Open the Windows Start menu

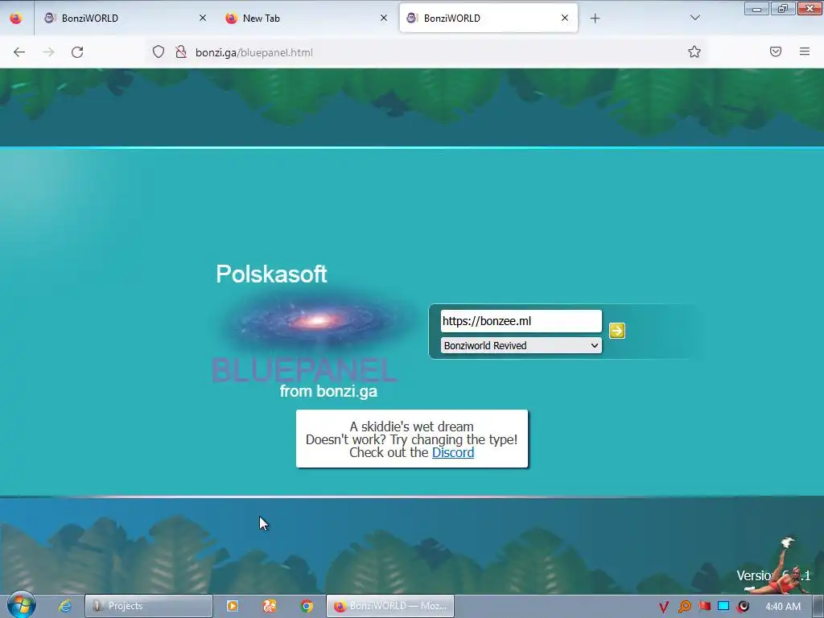pyautogui.click(x=22, y=605)
